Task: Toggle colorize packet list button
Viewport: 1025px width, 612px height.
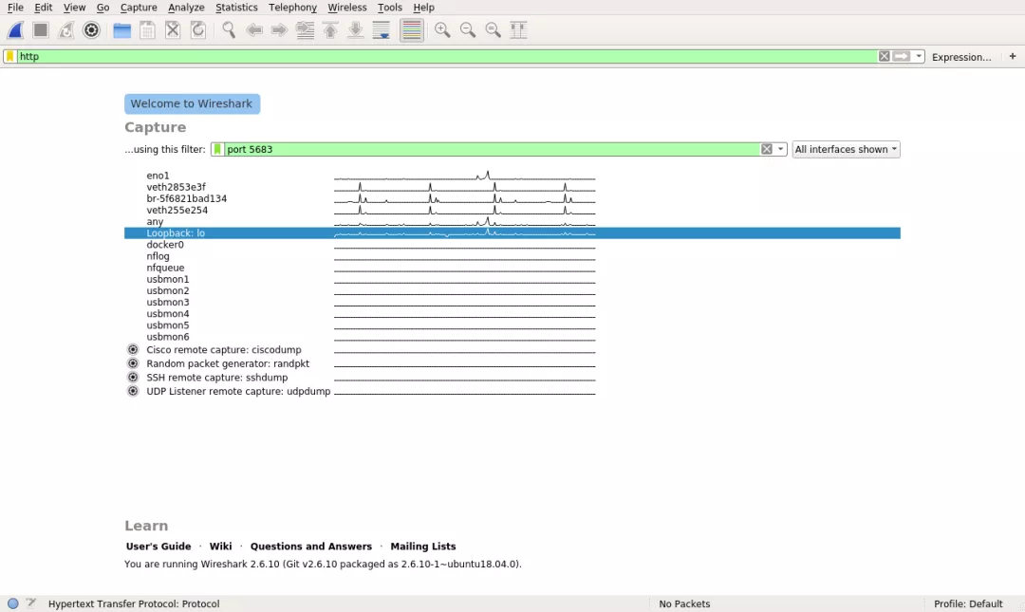Action: pyautogui.click(x=412, y=30)
